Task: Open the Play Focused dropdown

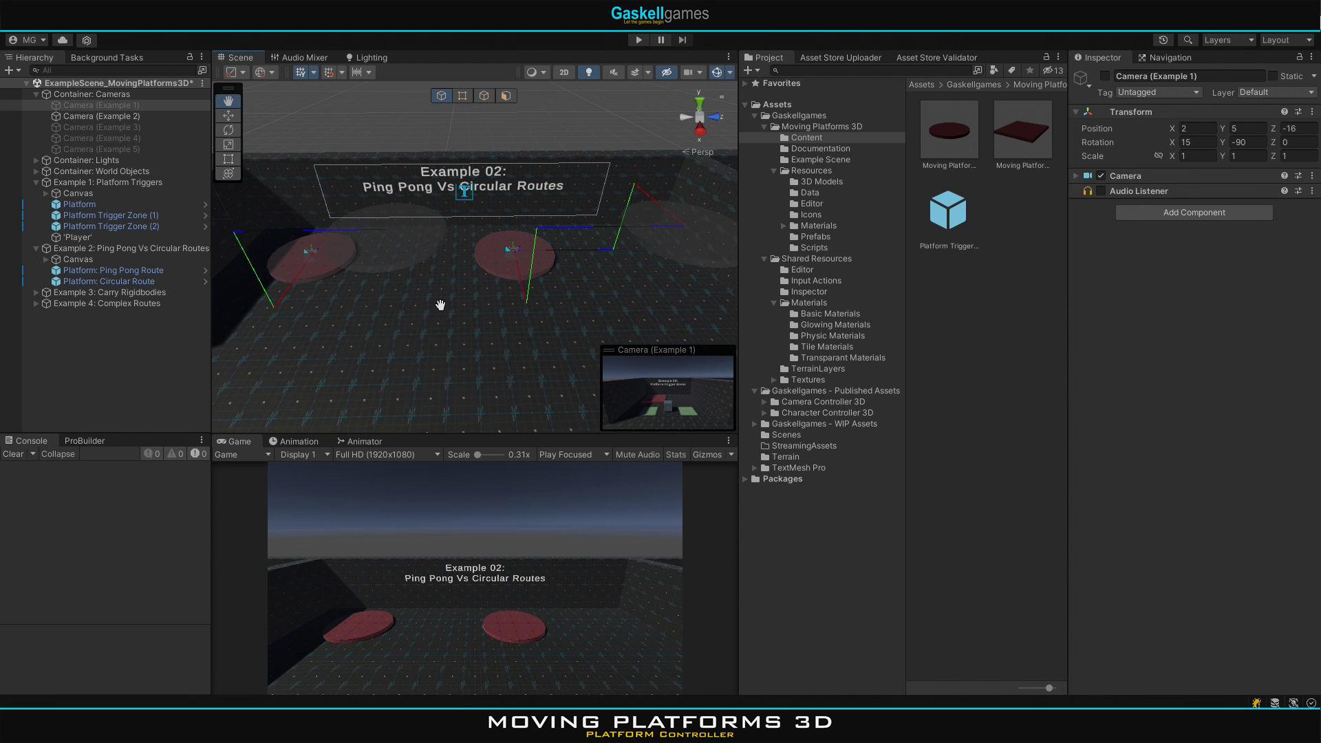Action: (x=574, y=454)
